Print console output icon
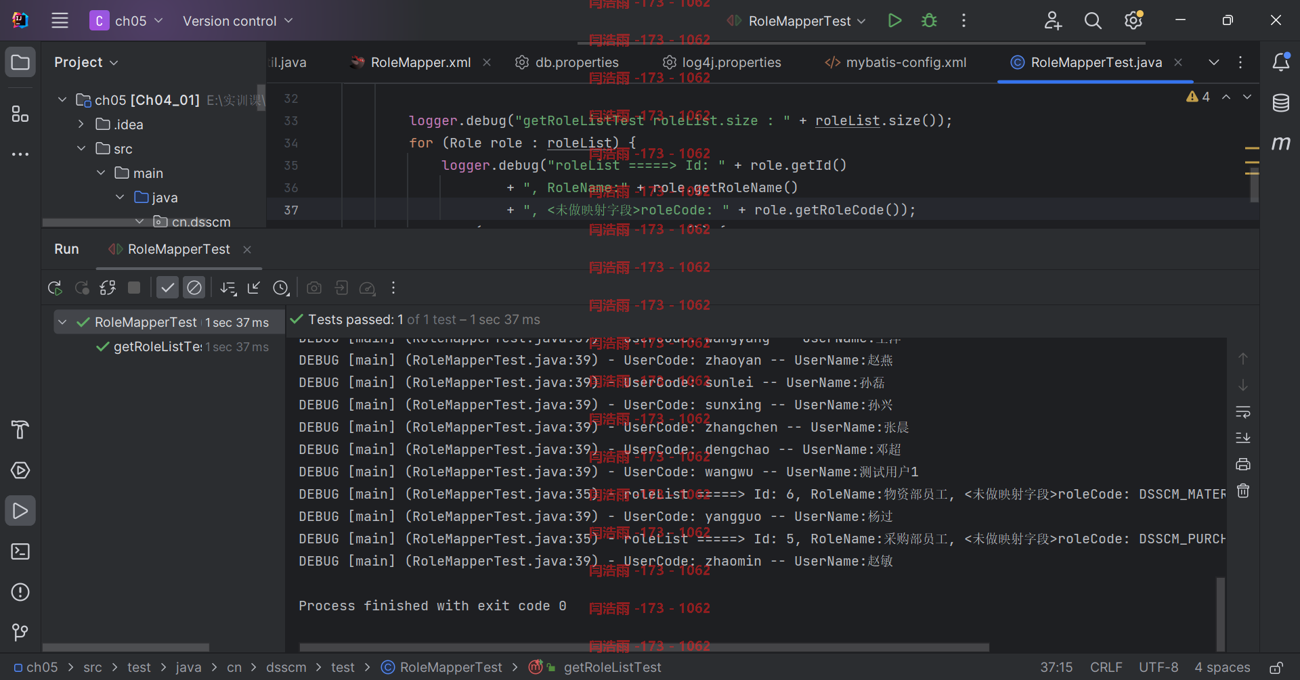 pos(1243,464)
